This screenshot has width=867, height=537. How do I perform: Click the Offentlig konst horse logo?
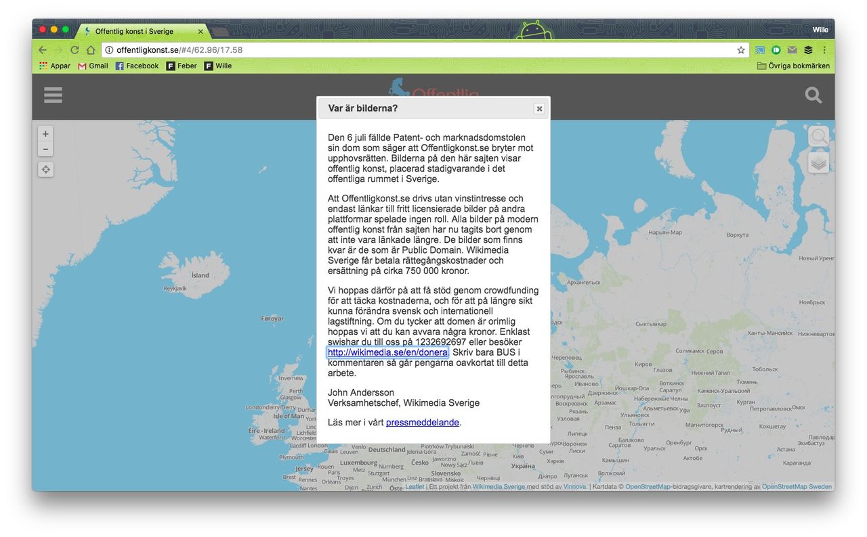pyautogui.click(x=433, y=89)
